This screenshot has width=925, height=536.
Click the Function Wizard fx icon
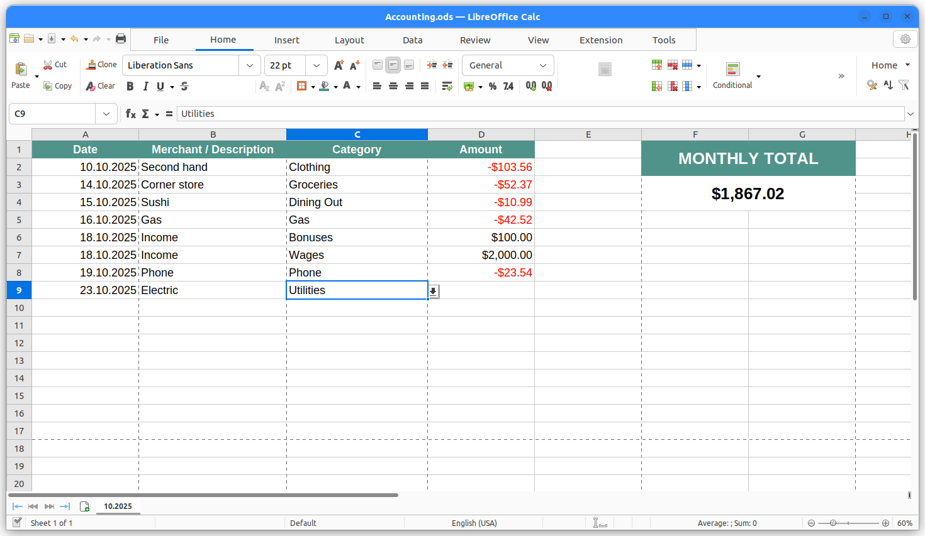click(x=130, y=114)
